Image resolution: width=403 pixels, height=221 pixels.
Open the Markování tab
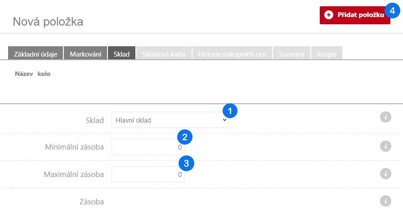(x=85, y=54)
